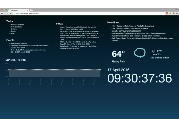Viewport: 179px width, 127px height.
Task: Click the Headlines heading
Action: tap(113, 23)
